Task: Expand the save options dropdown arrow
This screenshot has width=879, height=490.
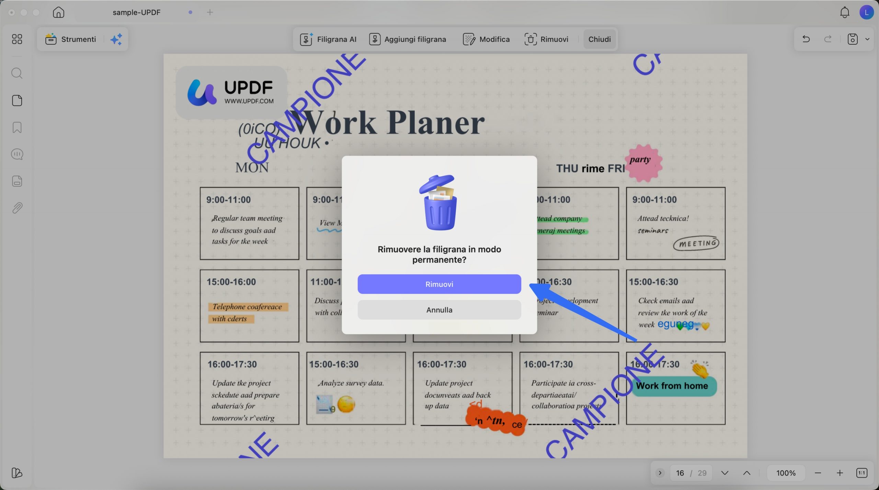Action: coord(867,39)
